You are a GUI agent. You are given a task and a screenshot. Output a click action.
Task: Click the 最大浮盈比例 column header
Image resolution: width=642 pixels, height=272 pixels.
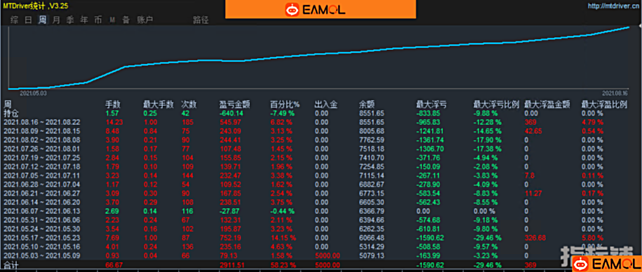point(605,104)
